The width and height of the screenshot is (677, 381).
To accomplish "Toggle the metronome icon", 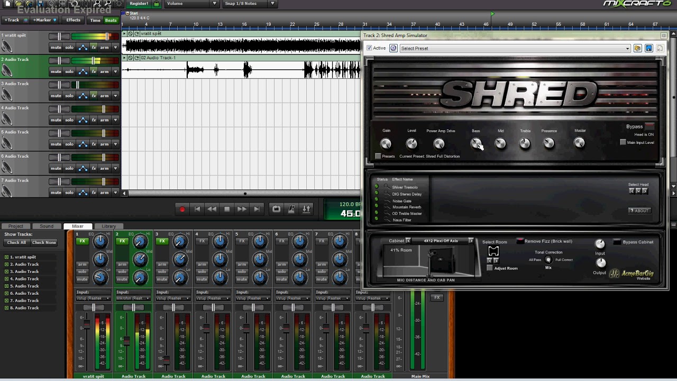I will click(x=291, y=210).
